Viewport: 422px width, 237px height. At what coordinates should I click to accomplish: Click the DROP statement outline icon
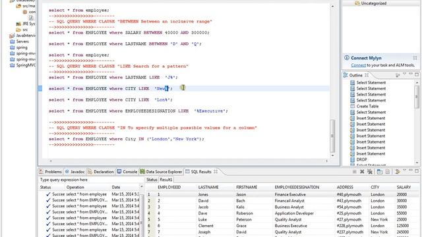tap(353, 159)
